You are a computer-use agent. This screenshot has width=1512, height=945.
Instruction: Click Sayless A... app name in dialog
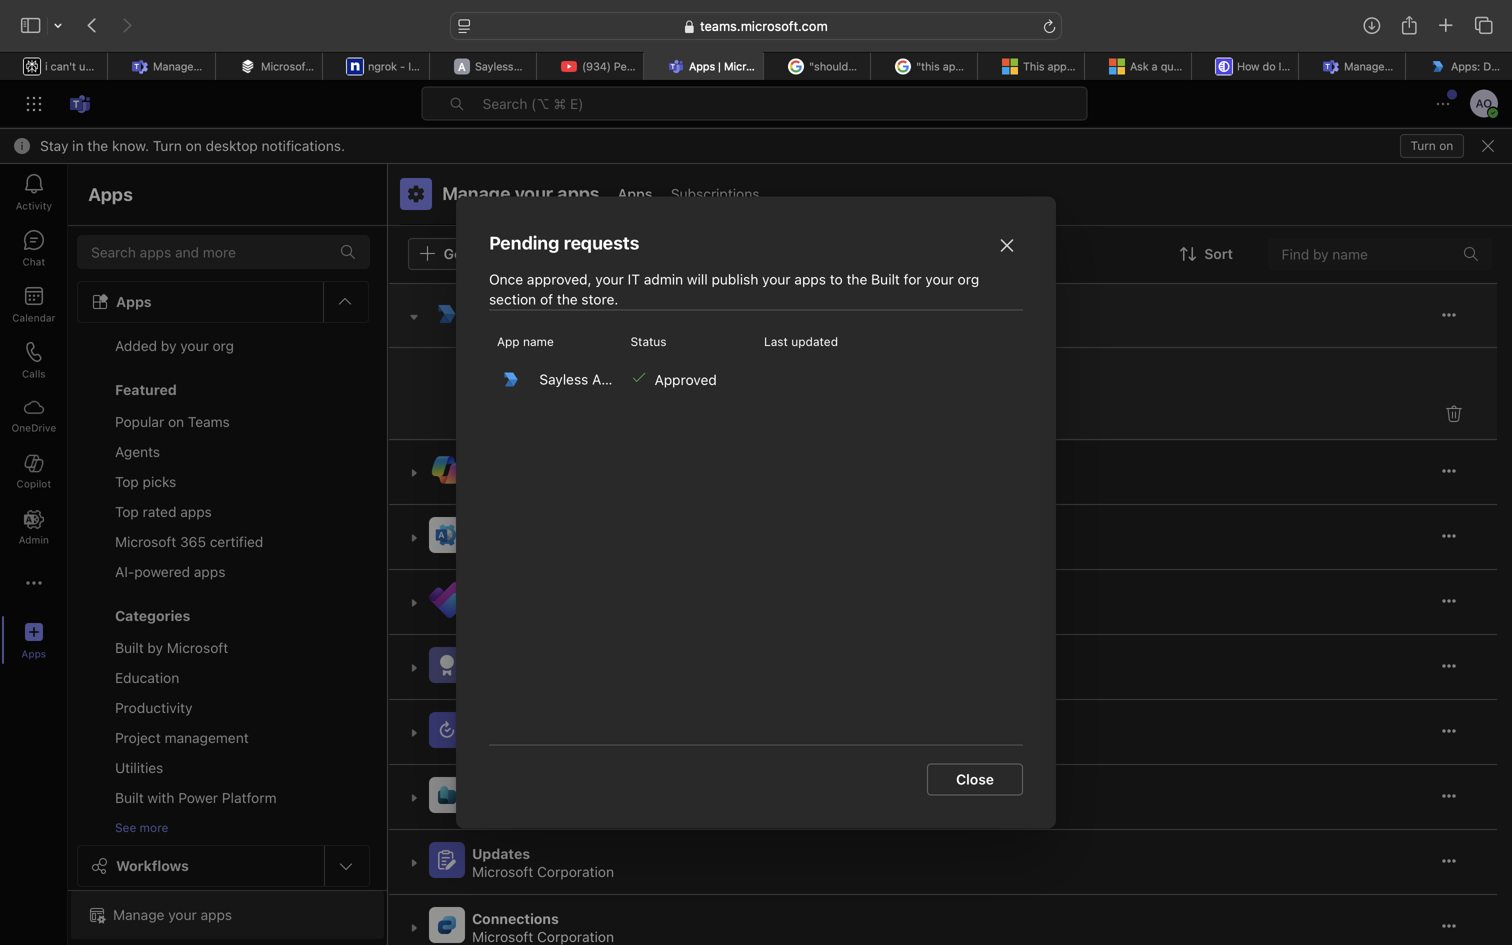pos(575,379)
